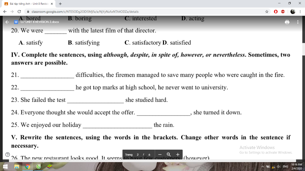305x171 pixels.
Task: Close the Bài tập tiếng Anh tab
Action: pyautogui.click(x=52, y=4)
